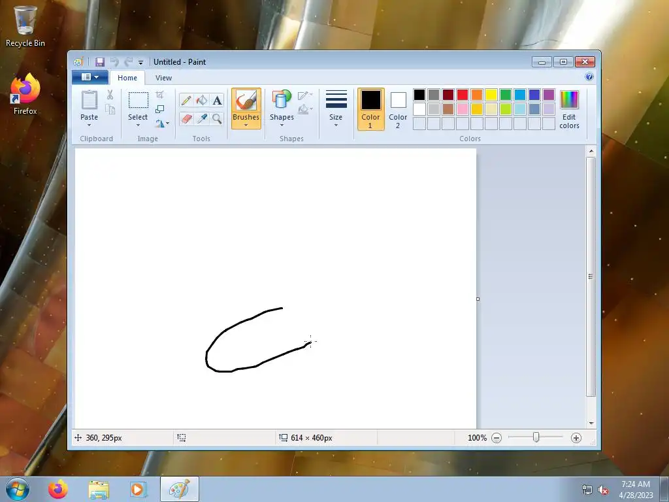
Task: Pick the pink color swatch
Action: click(463, 109)
